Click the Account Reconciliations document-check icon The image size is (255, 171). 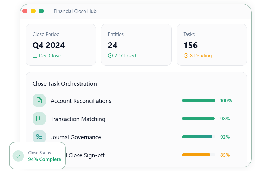39,100
